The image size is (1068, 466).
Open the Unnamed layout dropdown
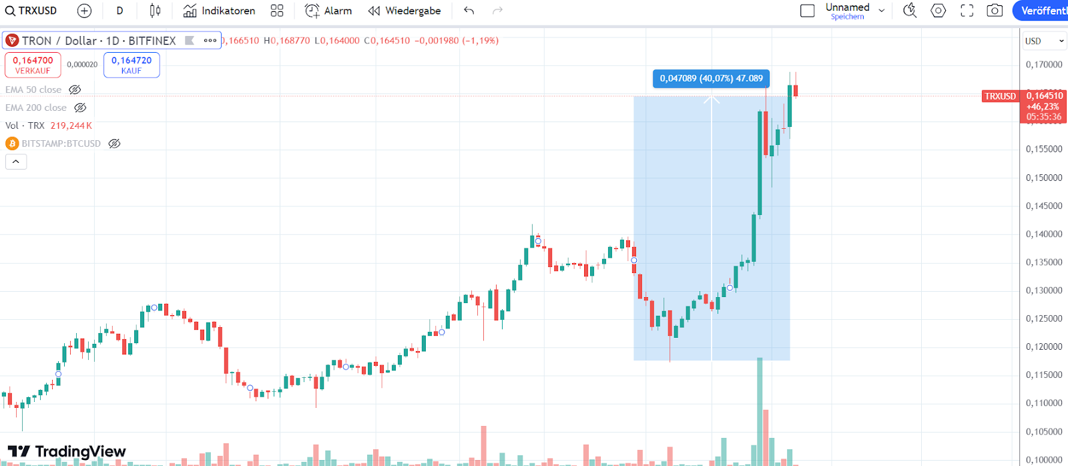[881, 9]
